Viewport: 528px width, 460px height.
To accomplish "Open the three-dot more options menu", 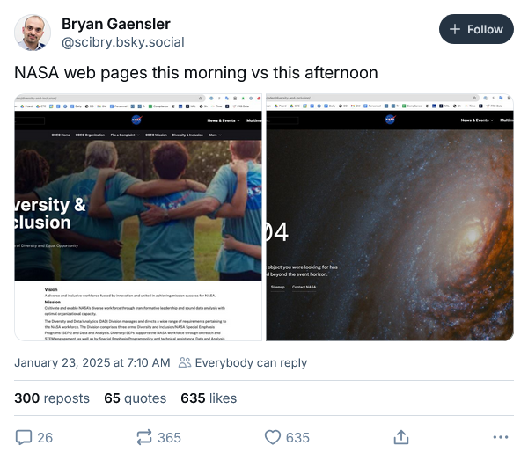I will [x=501, y=437].
